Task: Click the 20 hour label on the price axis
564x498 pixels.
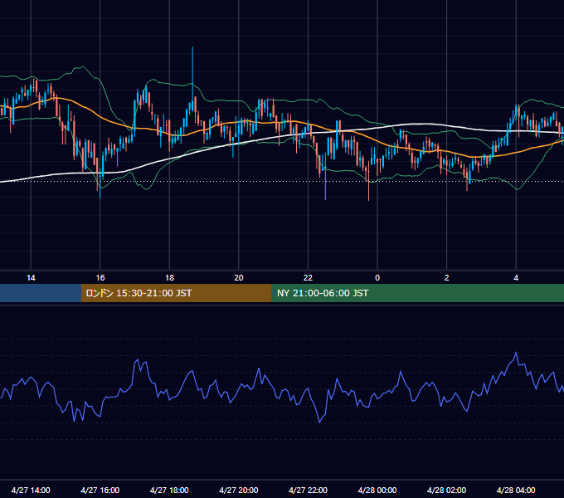Action: [239, 278]
